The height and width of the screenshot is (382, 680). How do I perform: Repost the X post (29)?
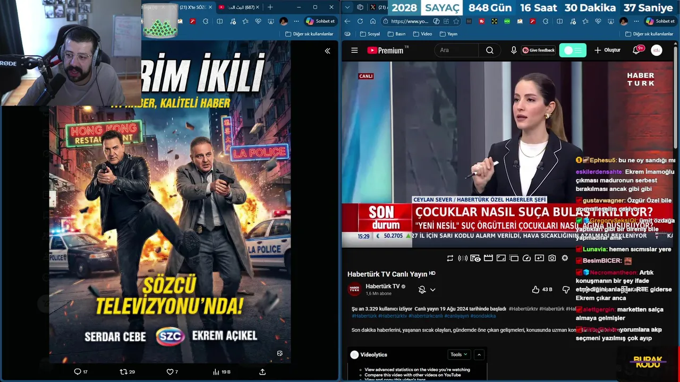click(x=127, y=372)
